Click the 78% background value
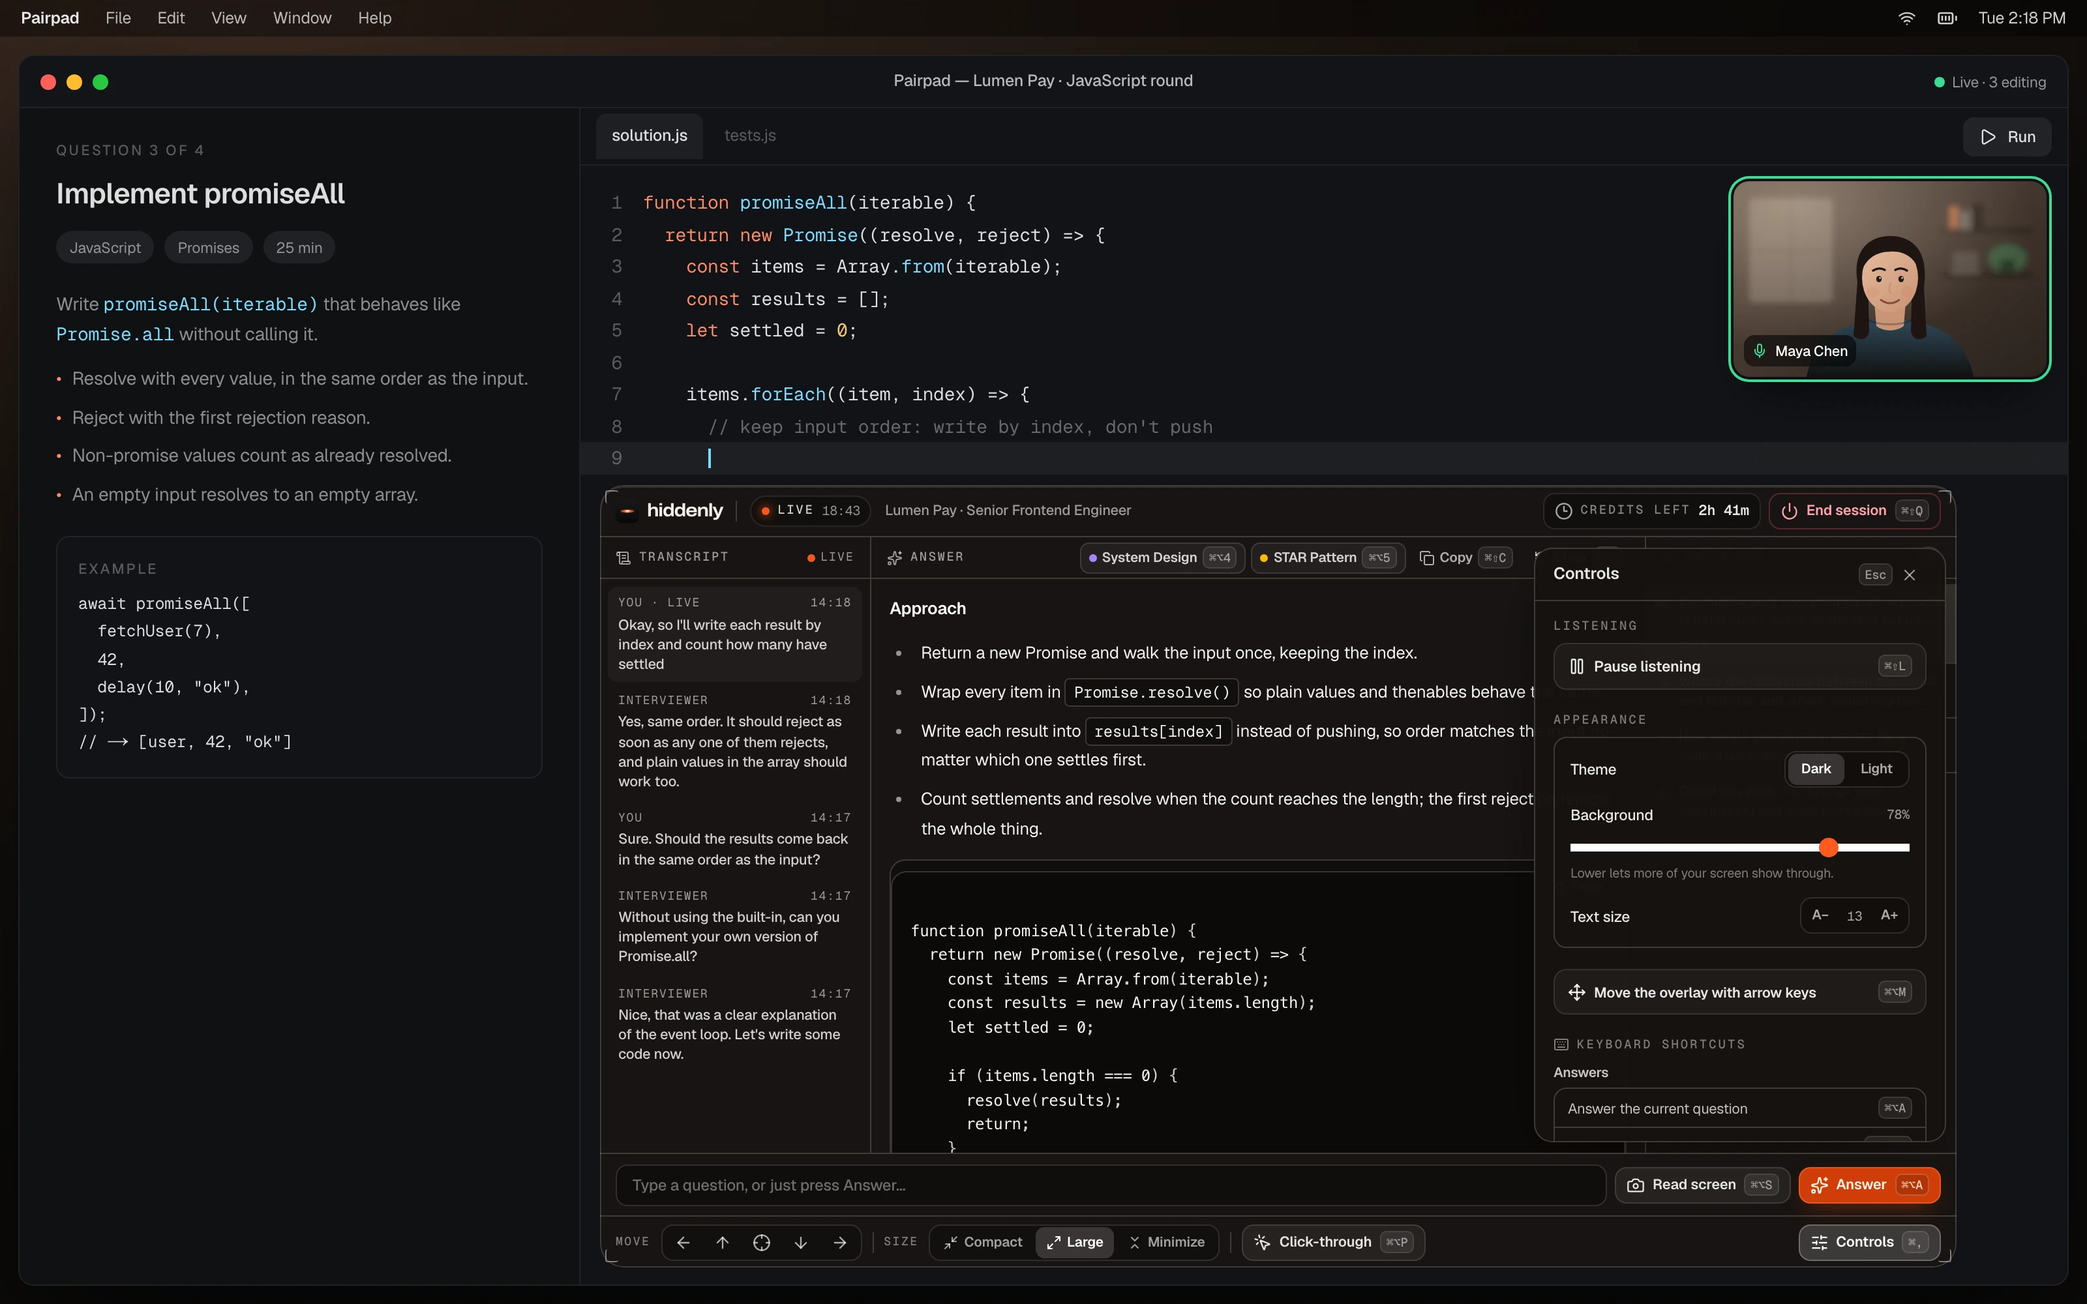Image resolution: width=2087 pixels, height=1304 pixels. [1897, 814]
